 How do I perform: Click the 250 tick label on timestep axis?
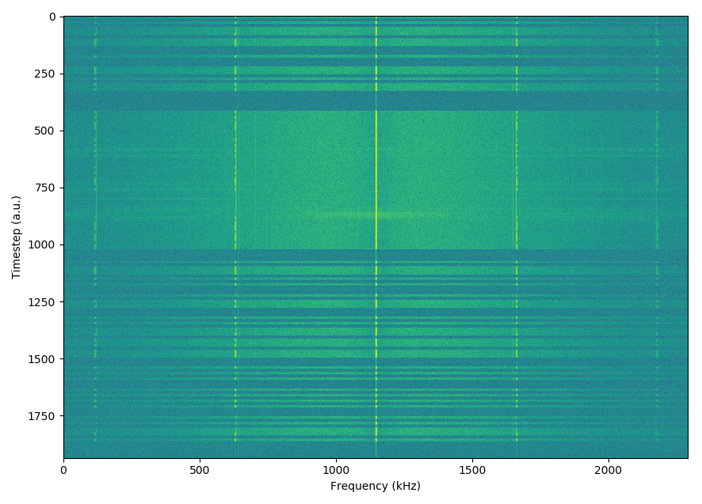click(x=46, y=74)
